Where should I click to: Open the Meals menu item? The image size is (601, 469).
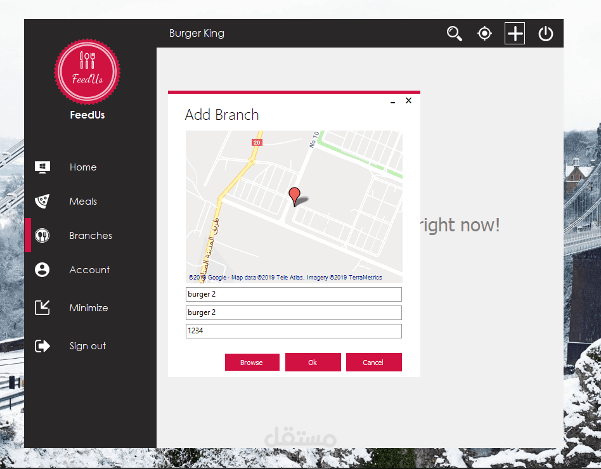(x=83, y=201)
